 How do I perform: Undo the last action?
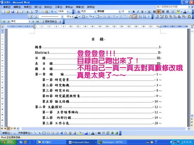click(52, 12)
